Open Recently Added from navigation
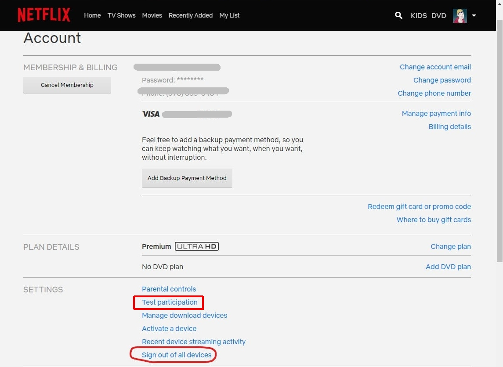503x367 pixels. coord(190,15)
